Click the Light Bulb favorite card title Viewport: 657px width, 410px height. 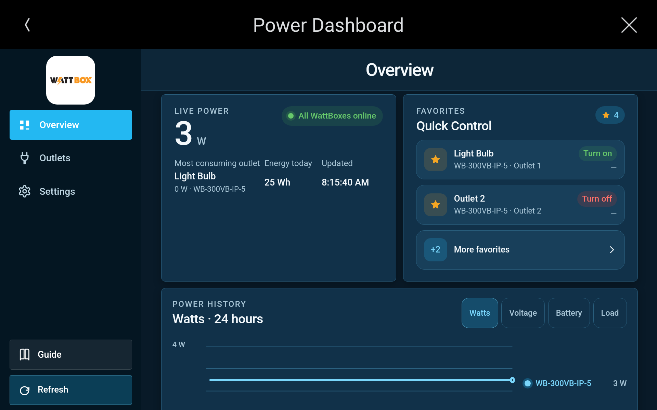pyautogui.click(x=474, y=154)
